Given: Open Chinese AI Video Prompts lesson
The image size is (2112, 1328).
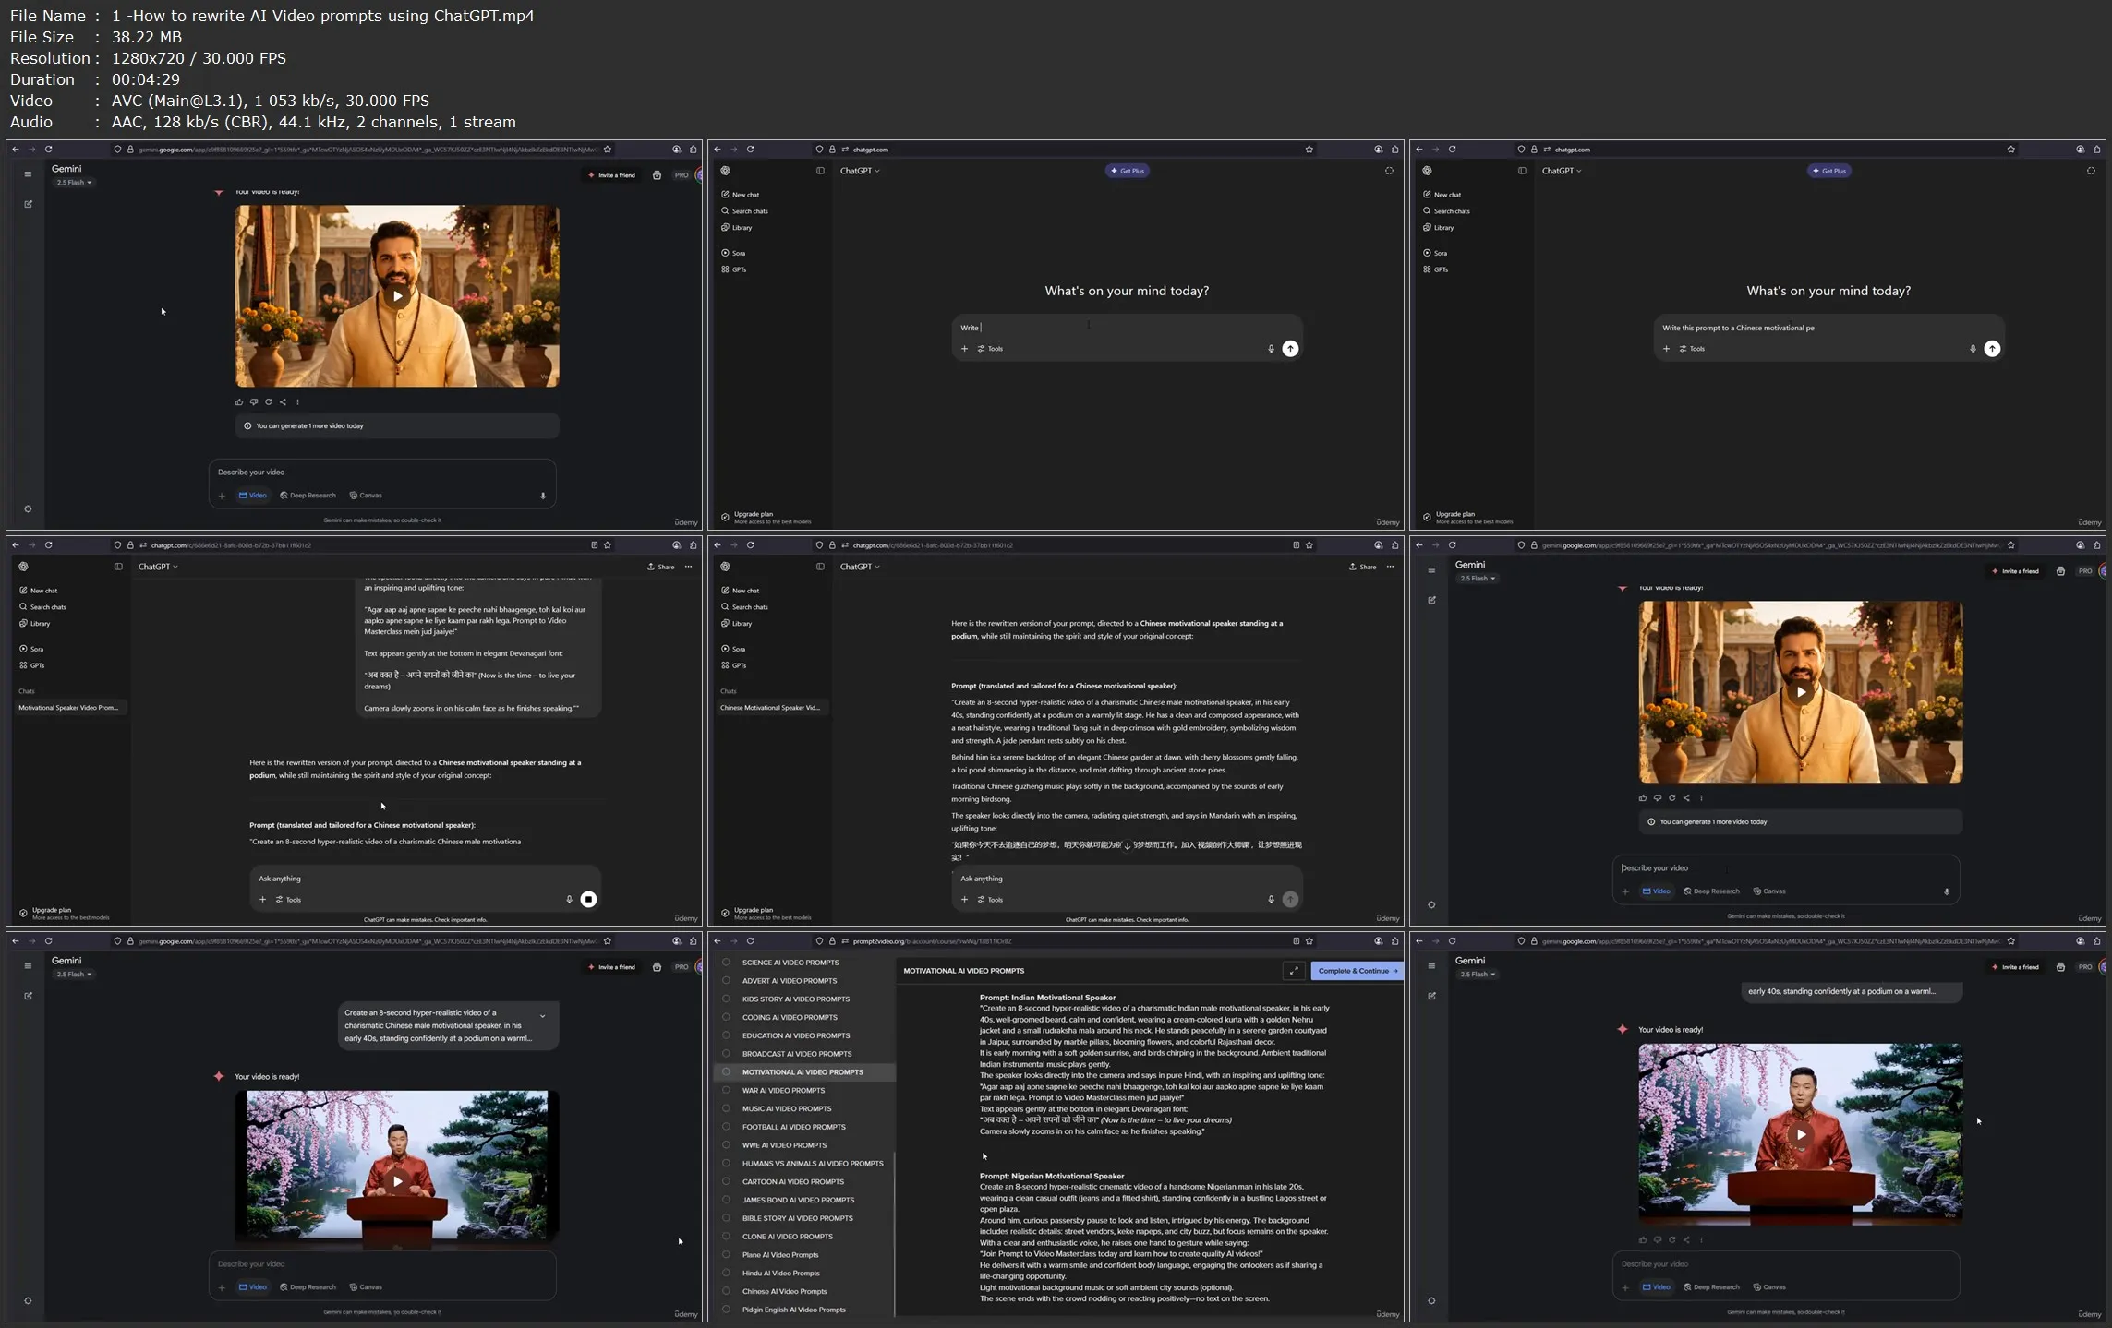Looking at the screenshot, I should 784,1291.
